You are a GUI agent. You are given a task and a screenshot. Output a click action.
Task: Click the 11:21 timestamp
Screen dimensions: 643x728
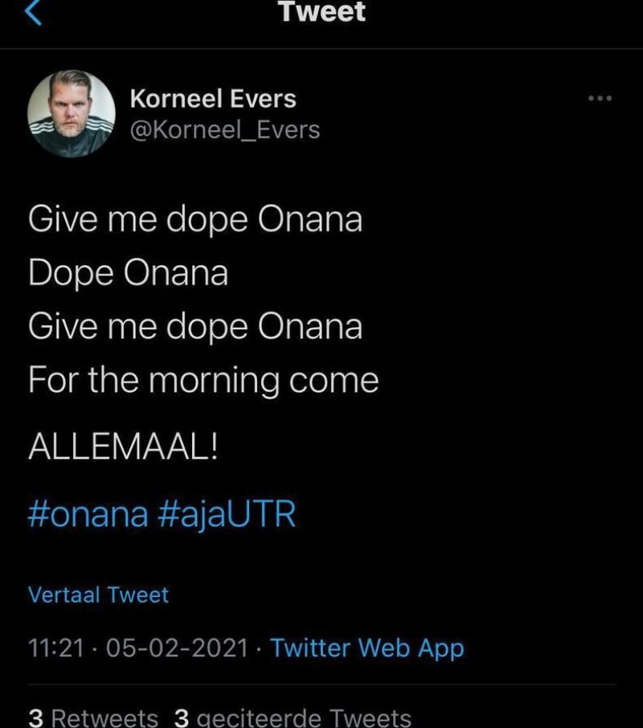[x=55, y=648]
